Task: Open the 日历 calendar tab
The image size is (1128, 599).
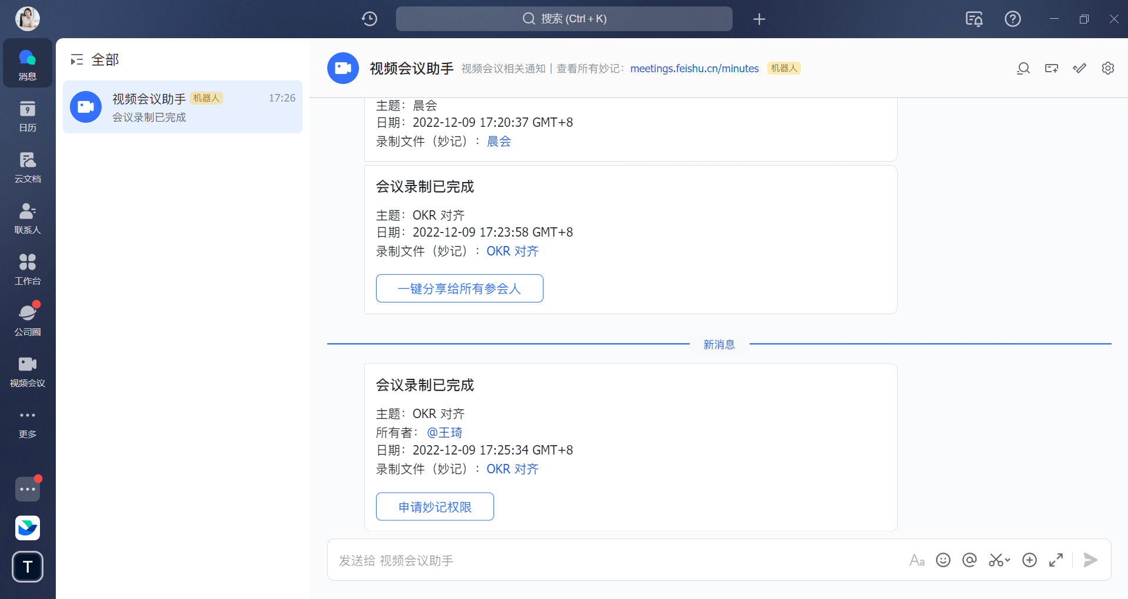Action: point(28,116)
